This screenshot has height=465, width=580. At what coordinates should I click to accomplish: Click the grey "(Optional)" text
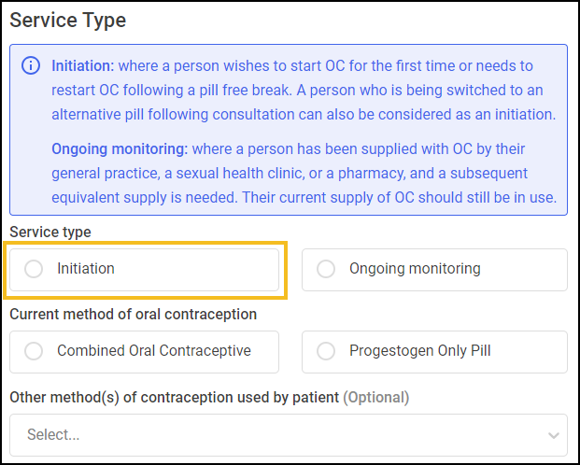click(376, 397)
